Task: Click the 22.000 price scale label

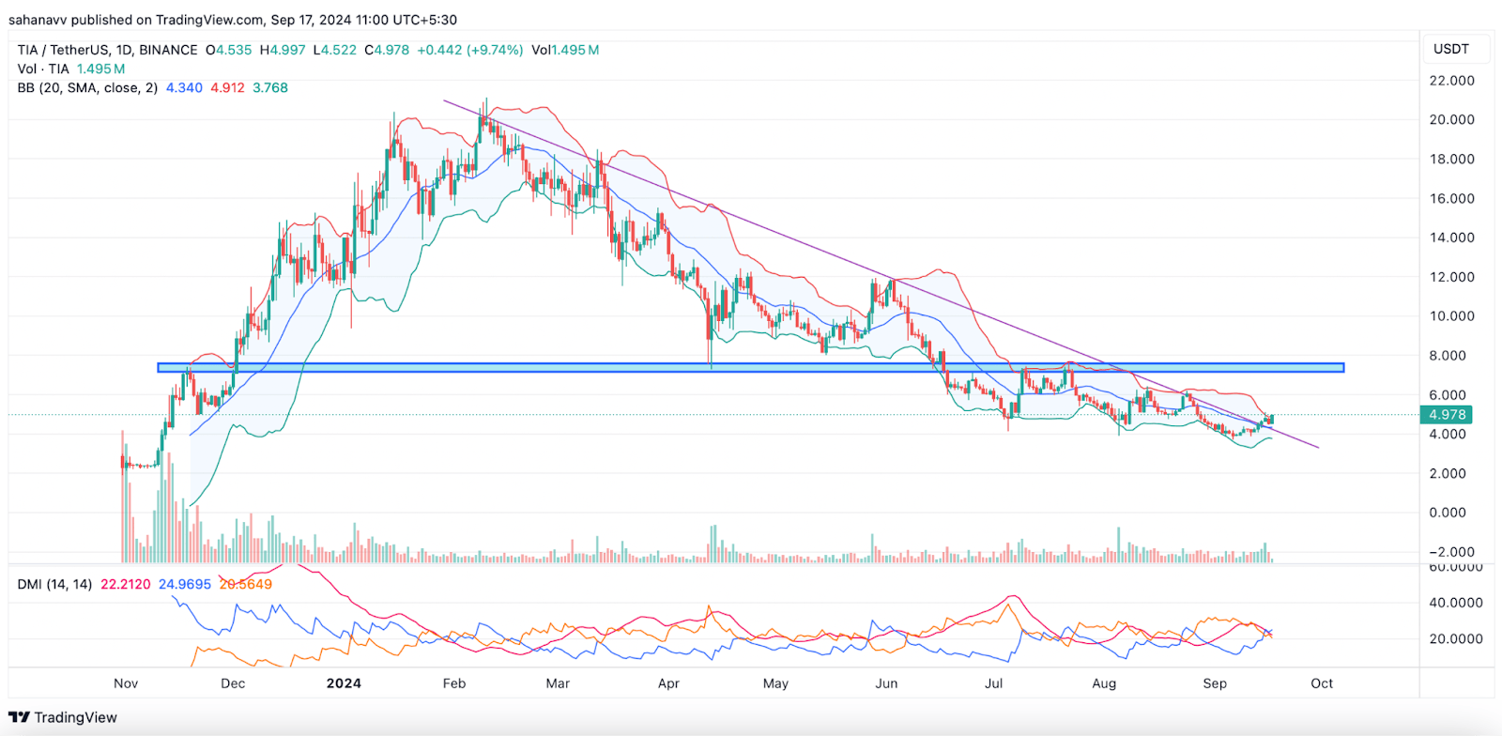Action: click(x=1451, y=81)
